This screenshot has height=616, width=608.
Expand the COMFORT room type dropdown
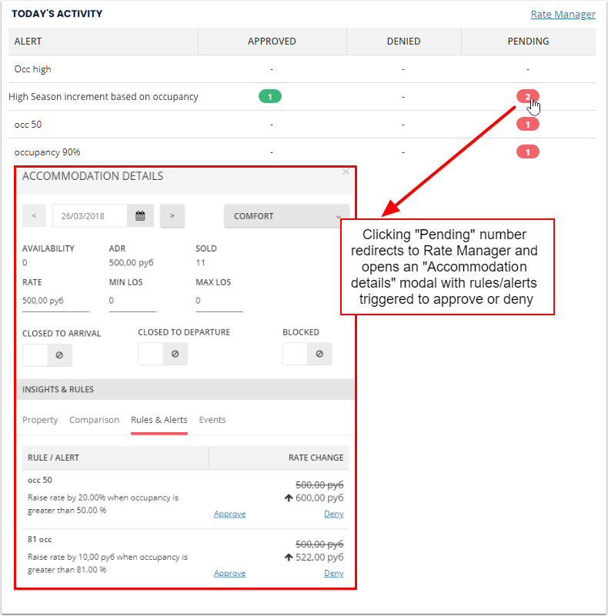click(x=286, y=216)
